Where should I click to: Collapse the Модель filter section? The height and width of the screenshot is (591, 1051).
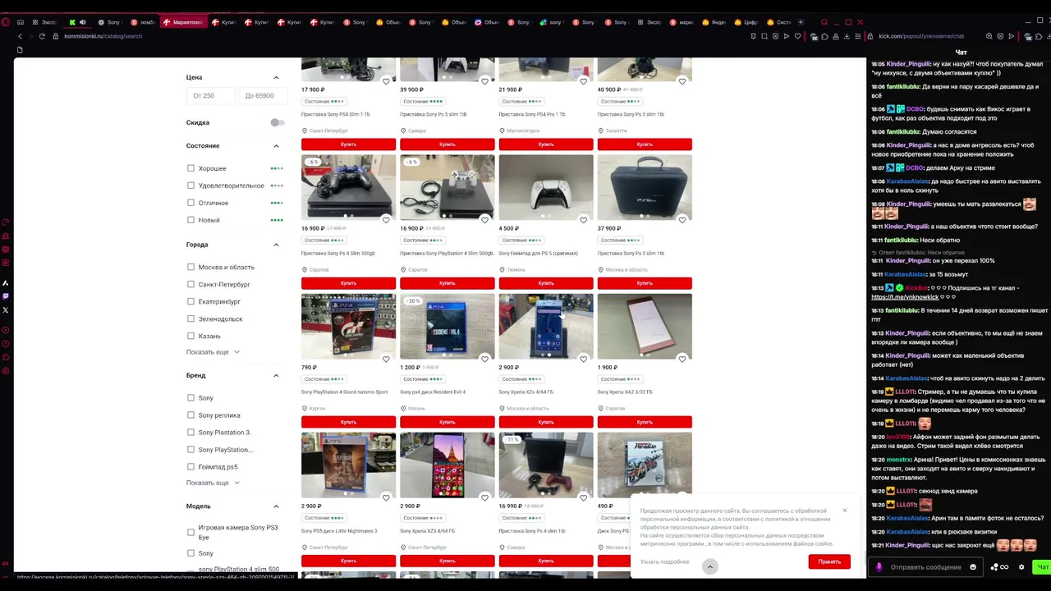[276, 506]
